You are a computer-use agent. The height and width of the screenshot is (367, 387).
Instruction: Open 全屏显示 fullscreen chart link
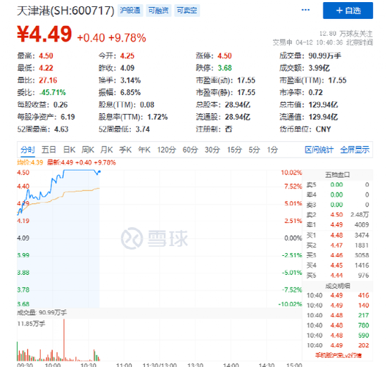355,150
